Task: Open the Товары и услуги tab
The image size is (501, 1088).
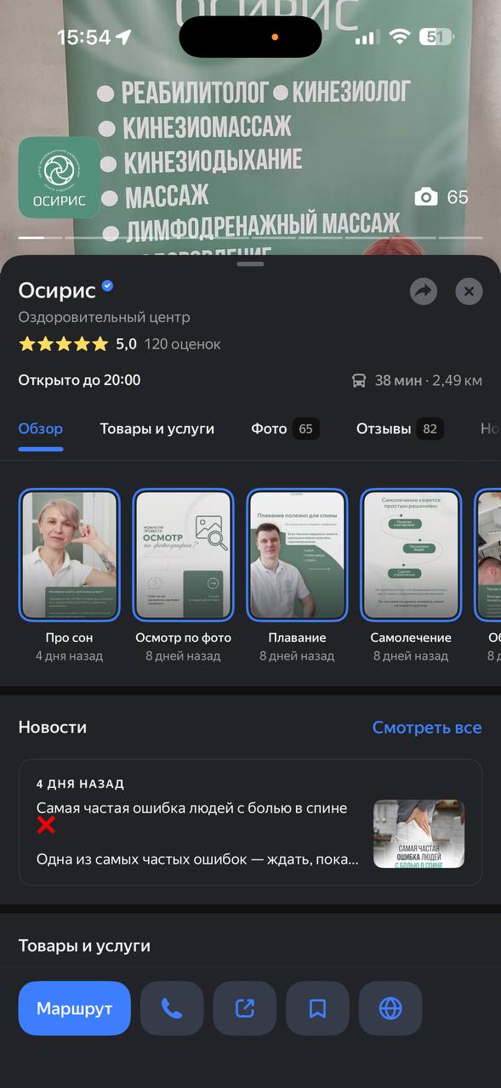Action: pos(157,429)
